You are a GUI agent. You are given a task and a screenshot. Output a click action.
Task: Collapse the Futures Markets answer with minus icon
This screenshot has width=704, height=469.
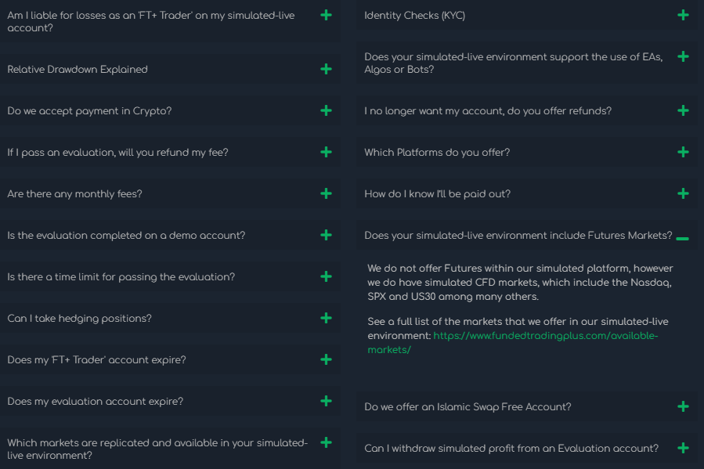click(682, 237)
